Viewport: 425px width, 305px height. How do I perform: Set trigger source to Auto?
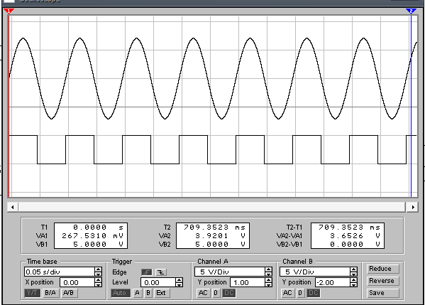click(x=121, y=293)
